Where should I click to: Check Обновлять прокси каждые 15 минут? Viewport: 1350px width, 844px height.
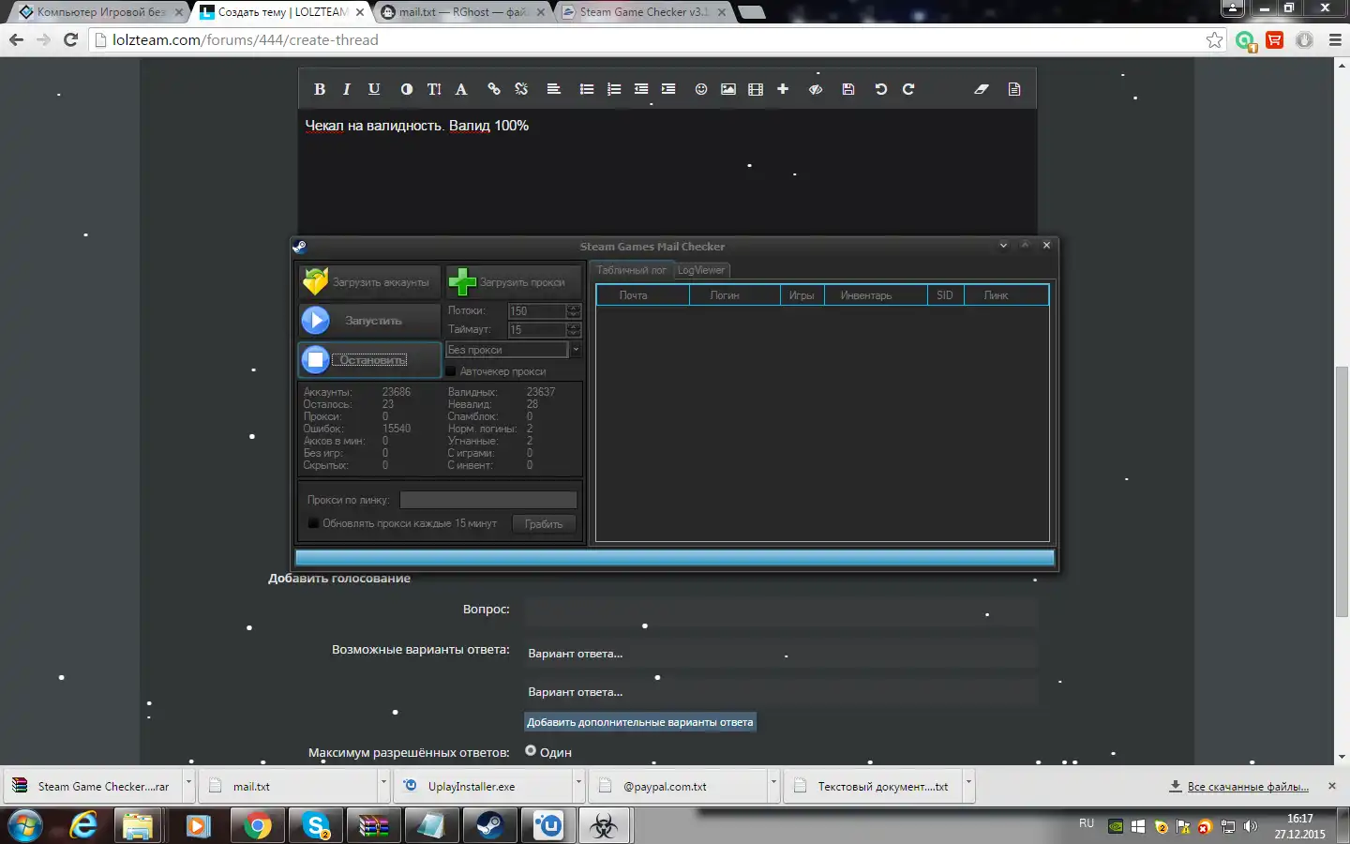pyautogui.click(x=313, y=523)
